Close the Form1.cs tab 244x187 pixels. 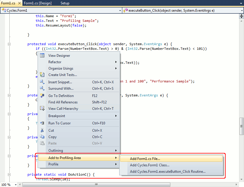20,3
